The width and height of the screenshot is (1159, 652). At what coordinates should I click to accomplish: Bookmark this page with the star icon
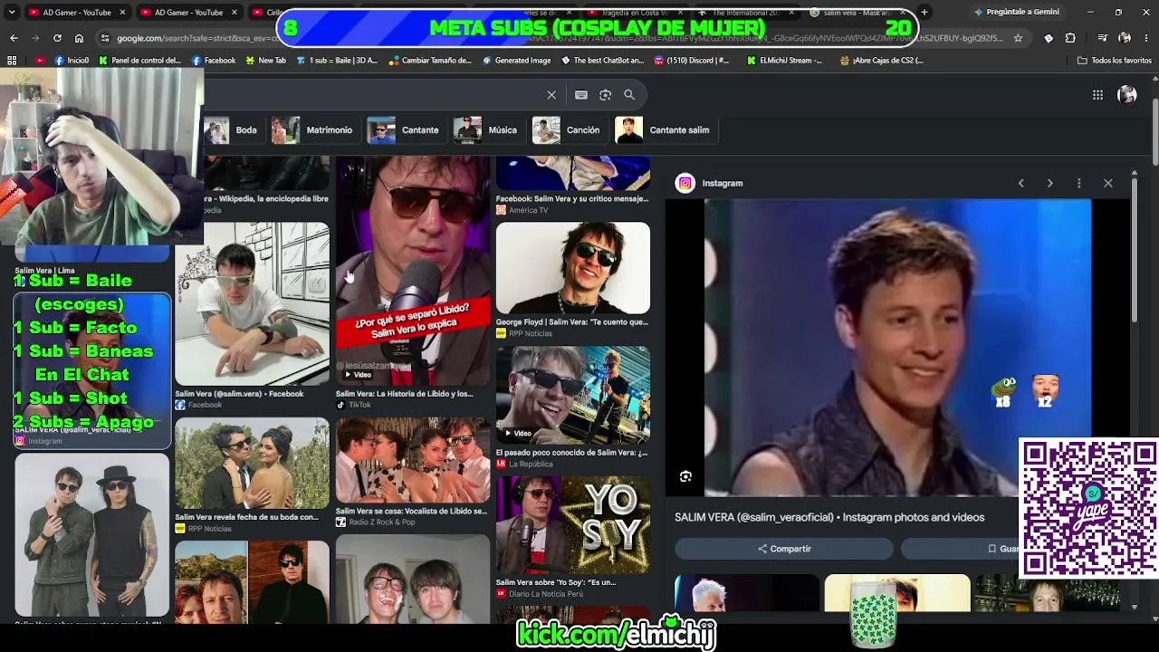[1018, 38]
